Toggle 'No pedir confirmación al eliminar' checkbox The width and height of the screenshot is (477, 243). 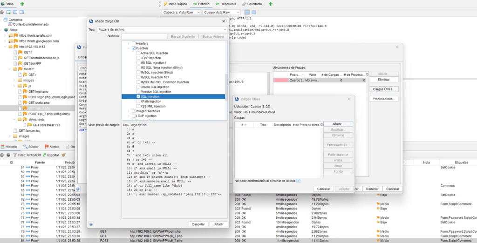pos(298,181)
